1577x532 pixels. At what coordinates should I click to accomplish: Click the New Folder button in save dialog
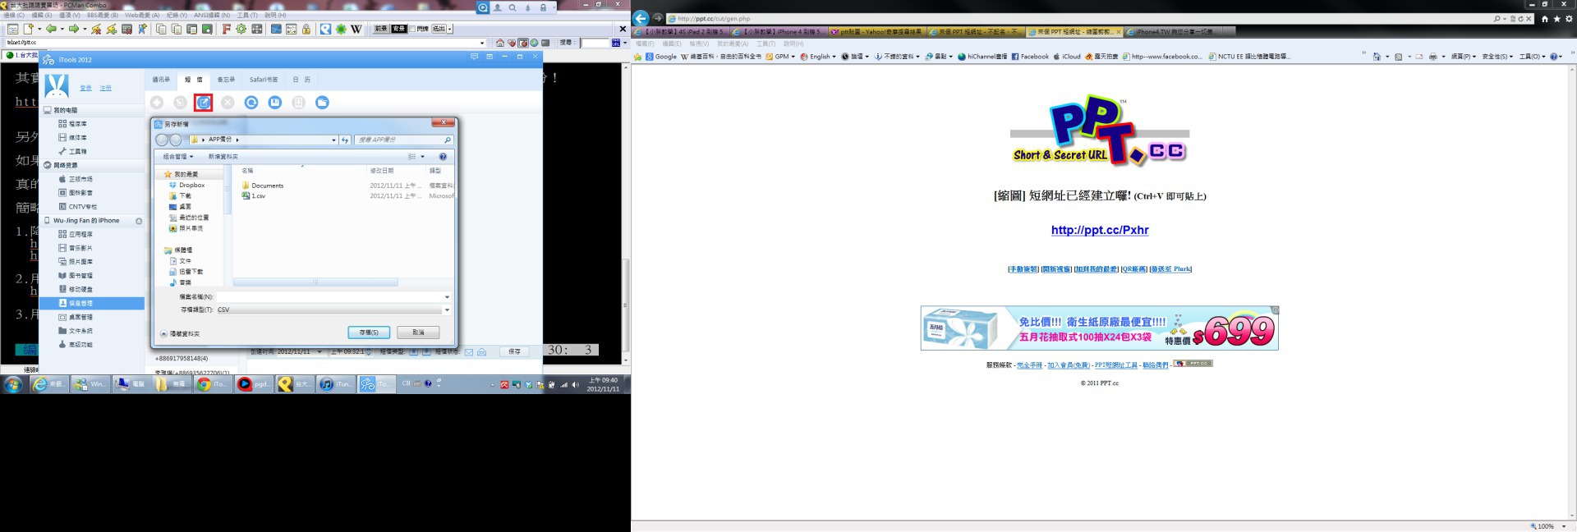223,157
